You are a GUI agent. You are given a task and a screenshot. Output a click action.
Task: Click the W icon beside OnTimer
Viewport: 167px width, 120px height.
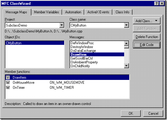click(8, 88)
